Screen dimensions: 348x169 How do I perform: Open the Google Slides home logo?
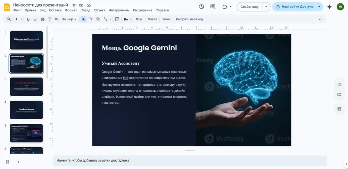pos(7,7)
